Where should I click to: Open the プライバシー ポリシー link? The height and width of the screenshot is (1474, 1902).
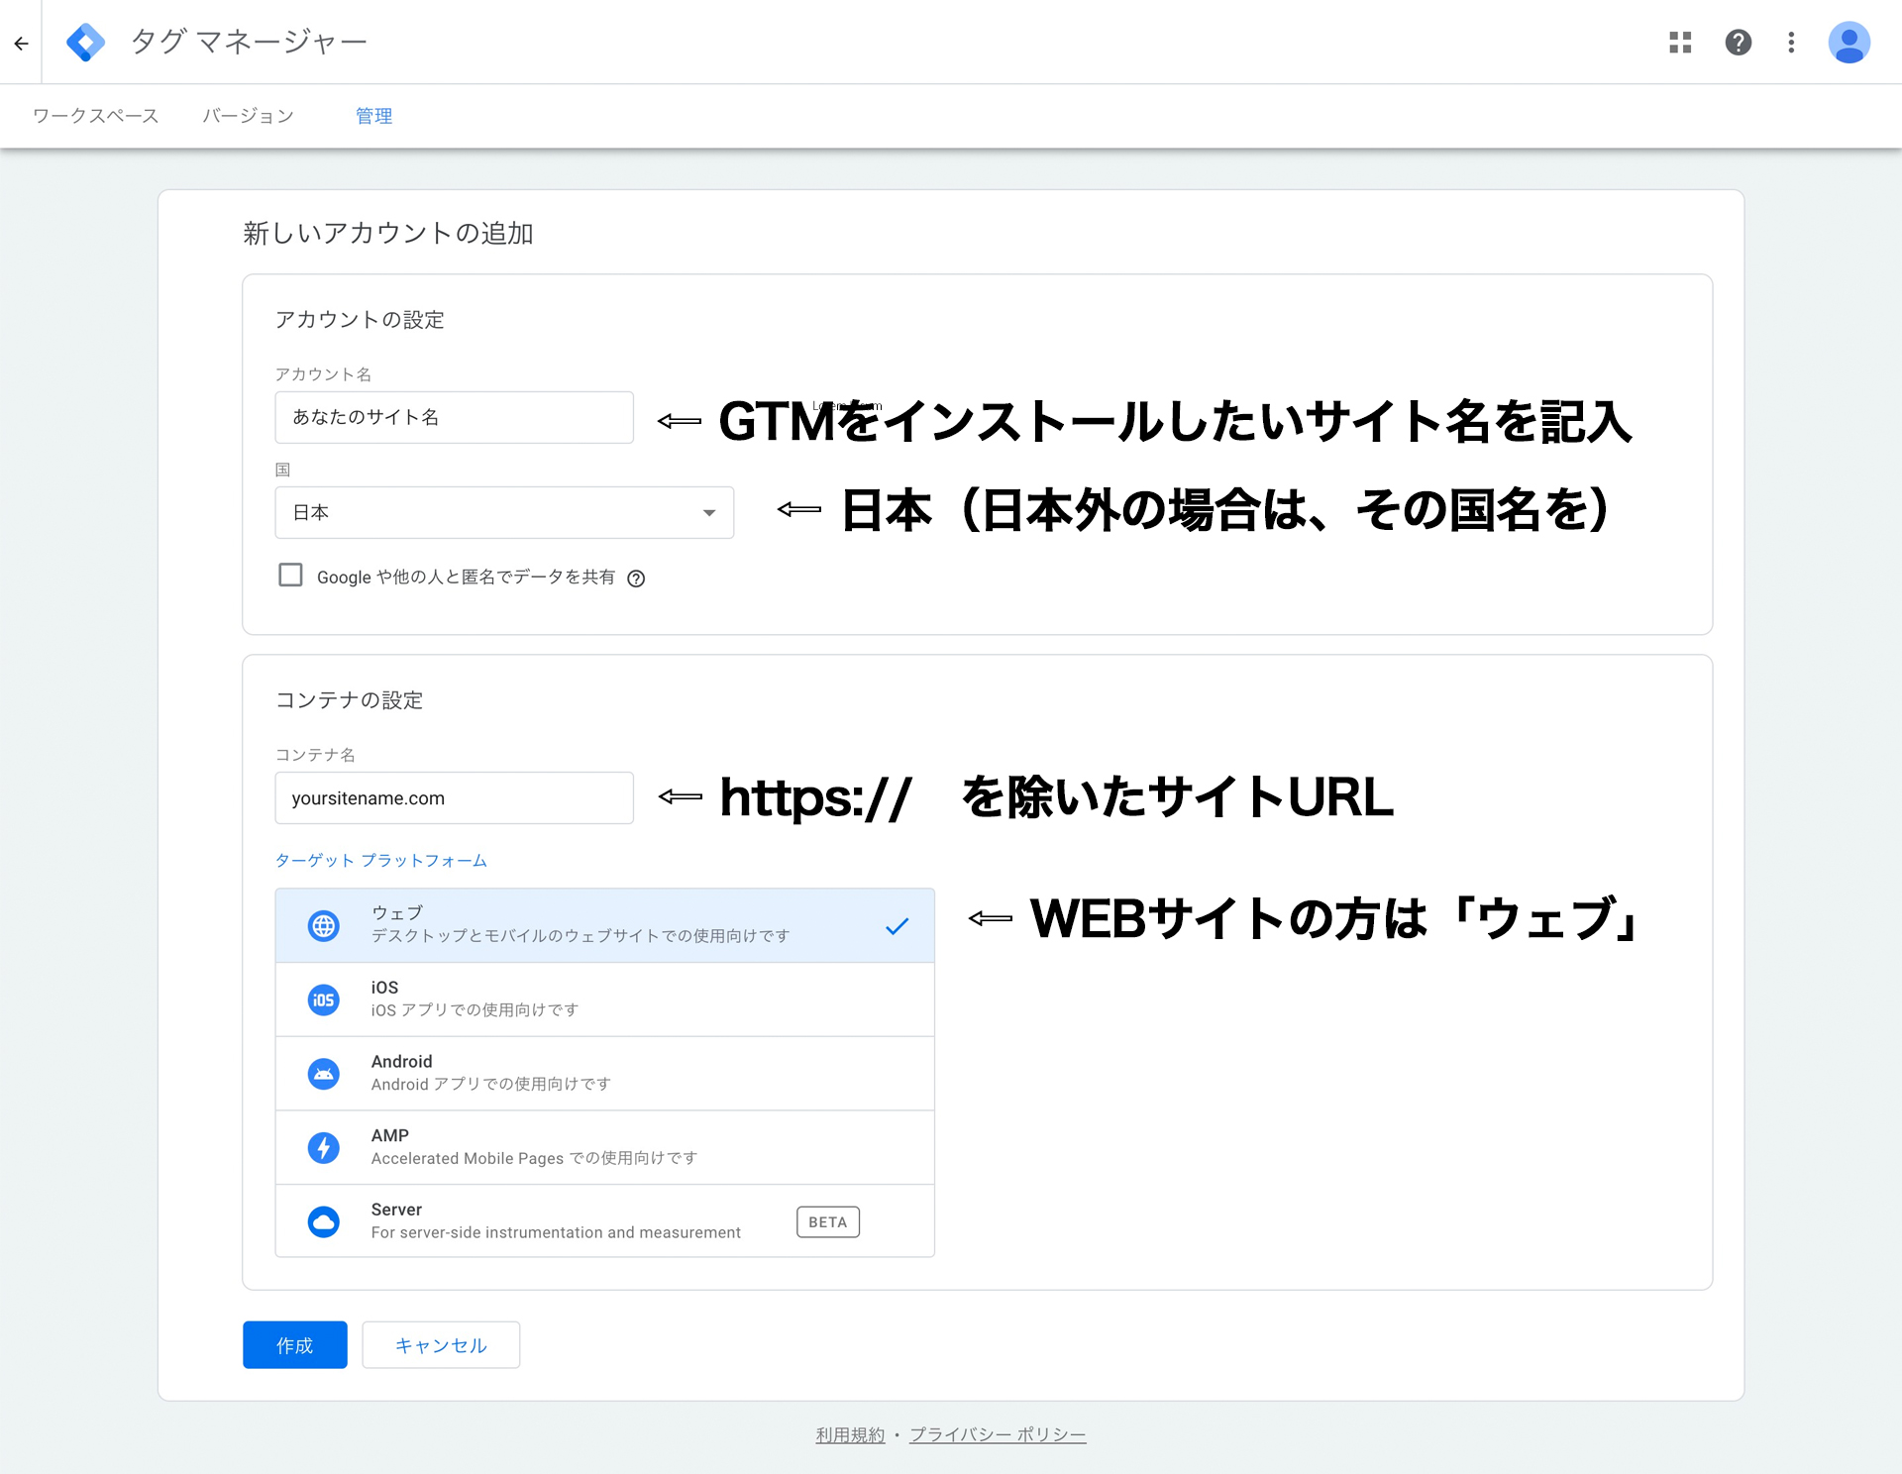pos(998,1435)
